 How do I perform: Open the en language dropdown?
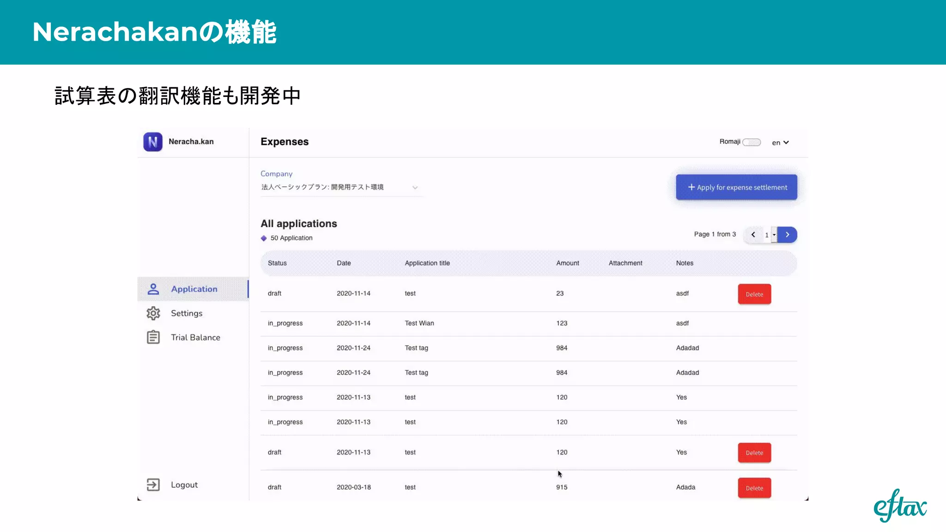point(780,143)
